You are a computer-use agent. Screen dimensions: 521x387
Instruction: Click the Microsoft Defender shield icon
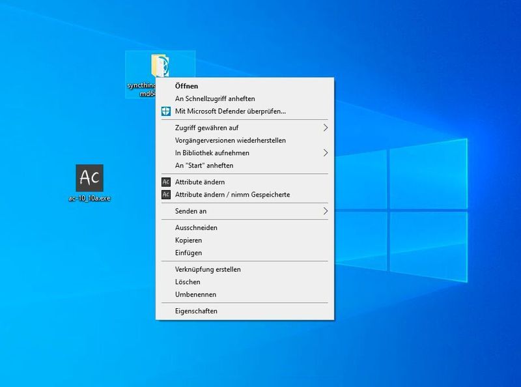click(x=165, y=111)
